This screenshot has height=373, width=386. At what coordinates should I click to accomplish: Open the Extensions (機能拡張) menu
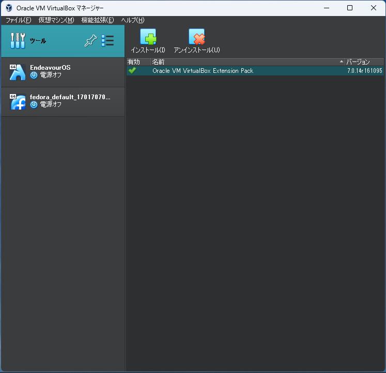[98, 20]
